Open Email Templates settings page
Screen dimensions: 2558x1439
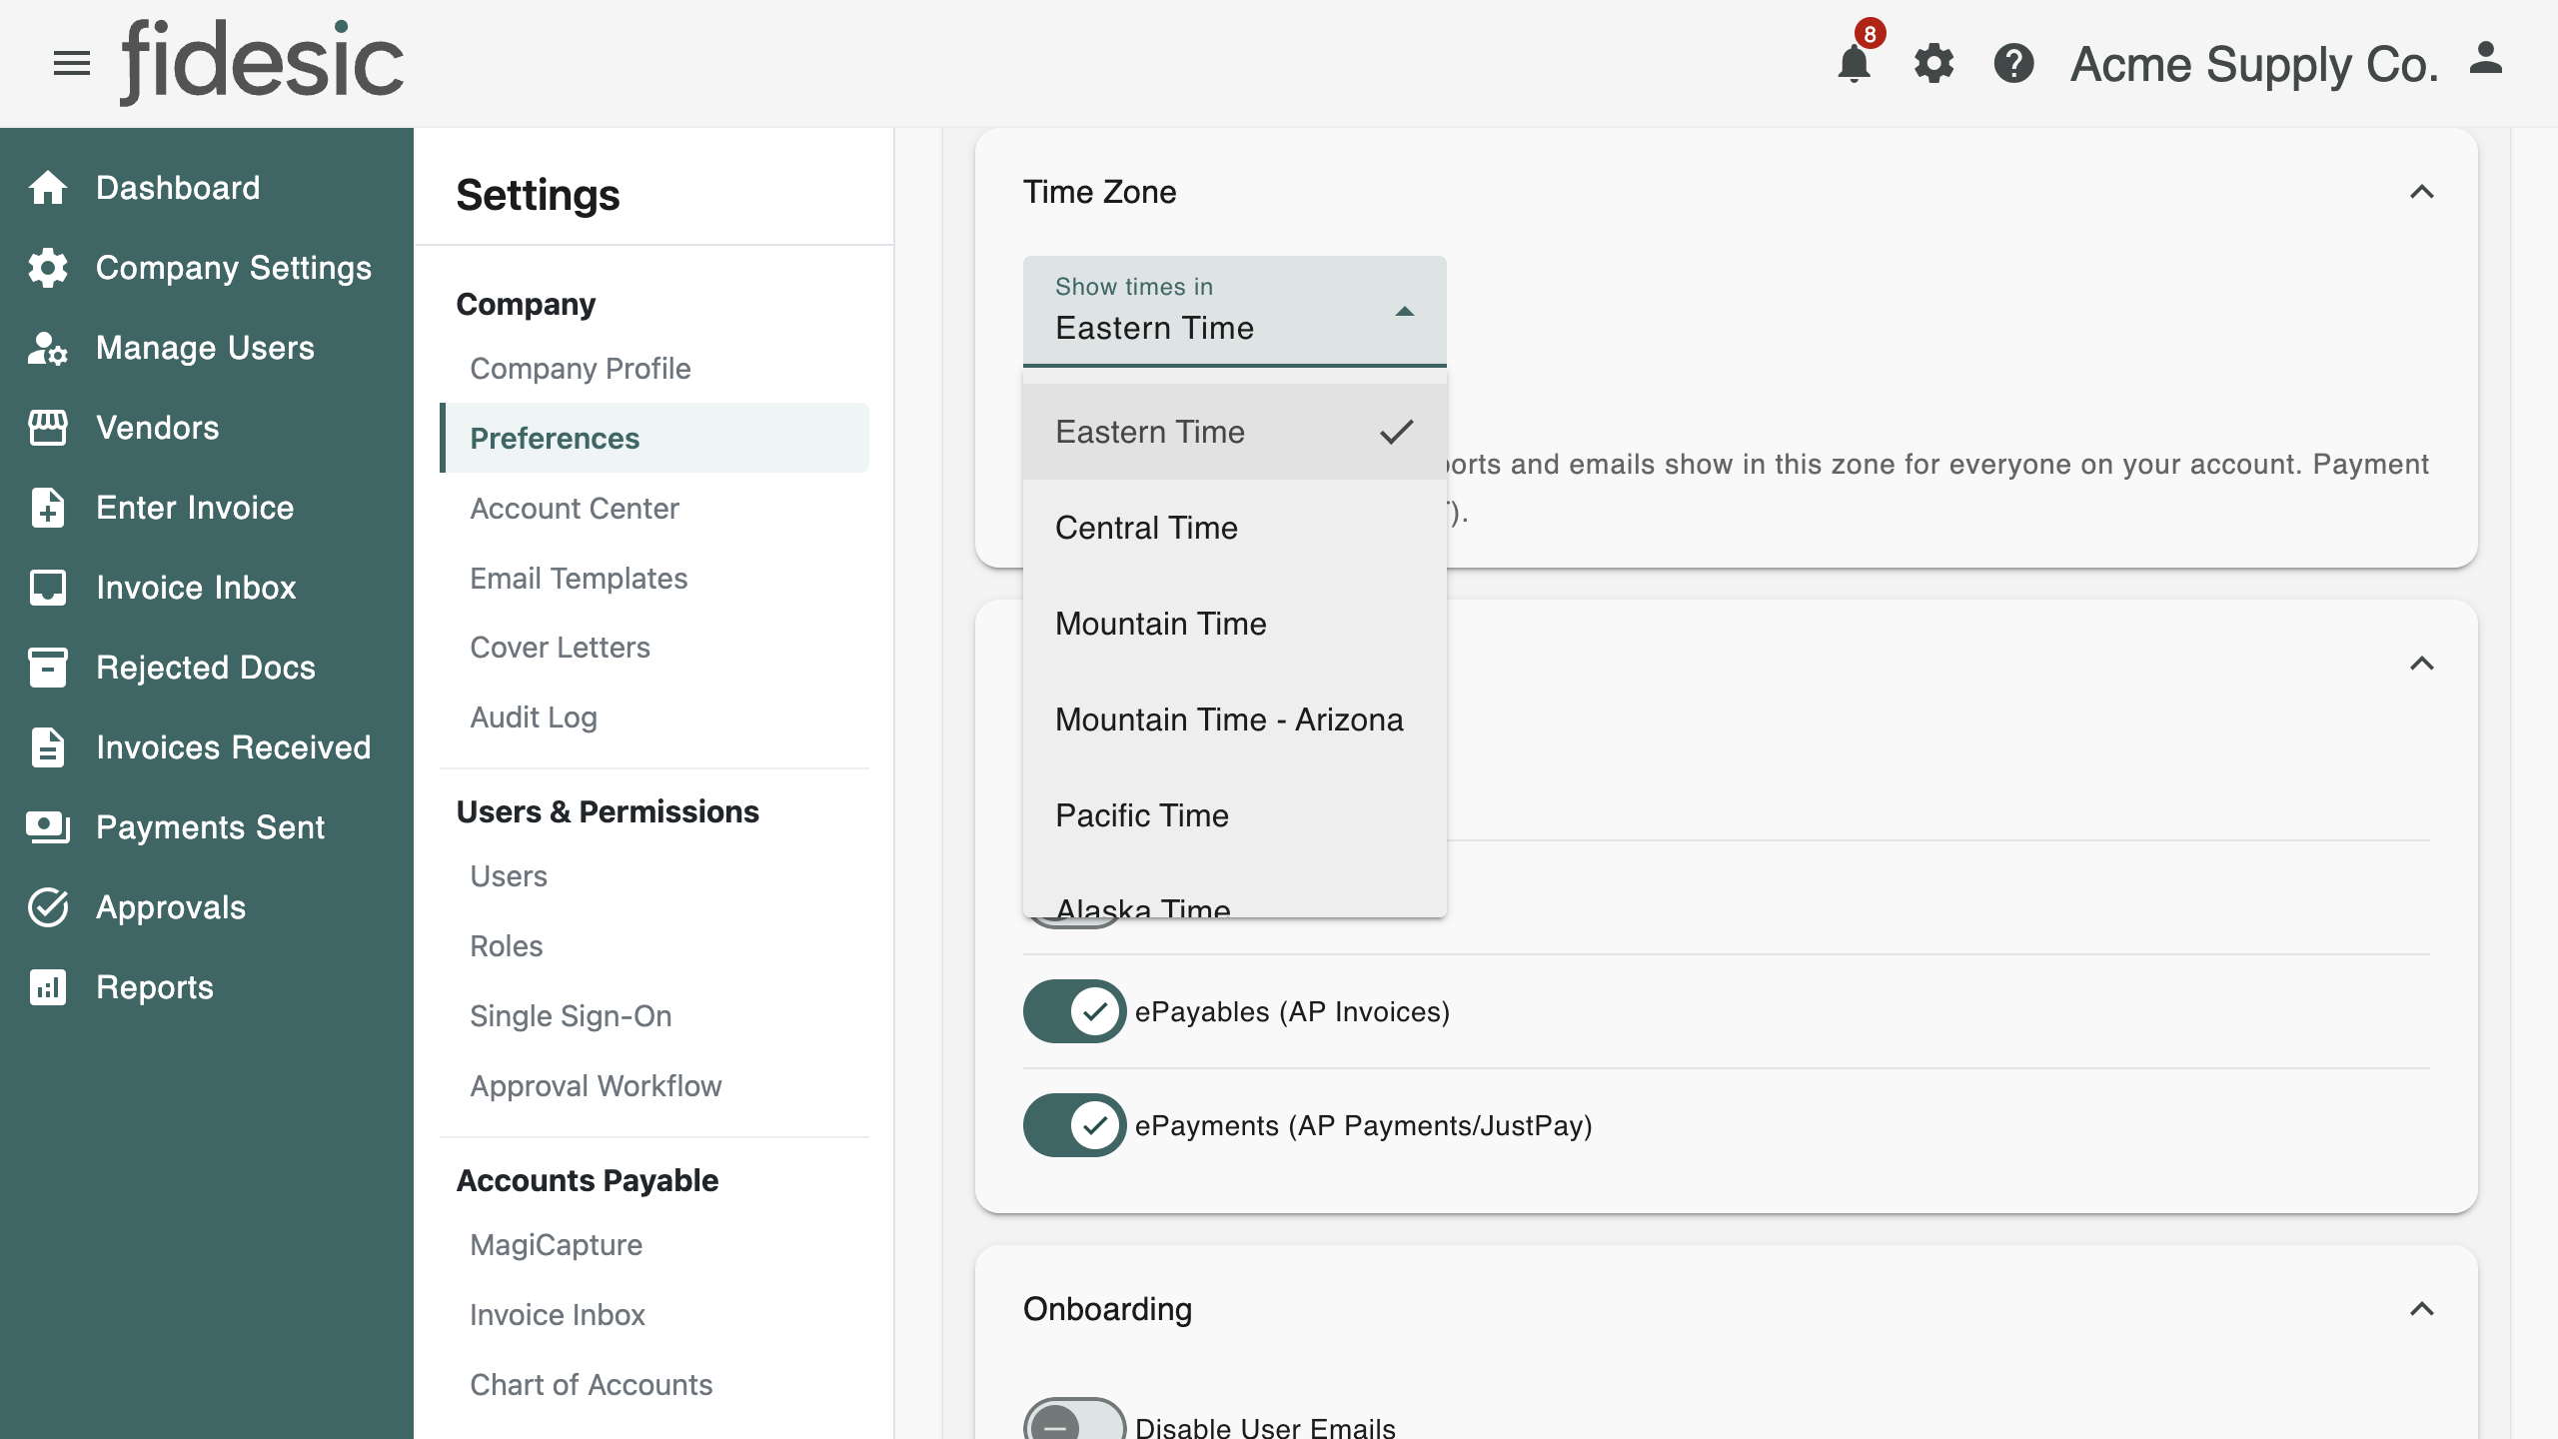tap(579, 579)
